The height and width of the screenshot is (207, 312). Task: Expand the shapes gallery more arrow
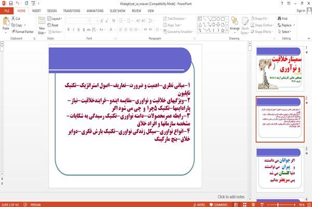coord(227,31)
